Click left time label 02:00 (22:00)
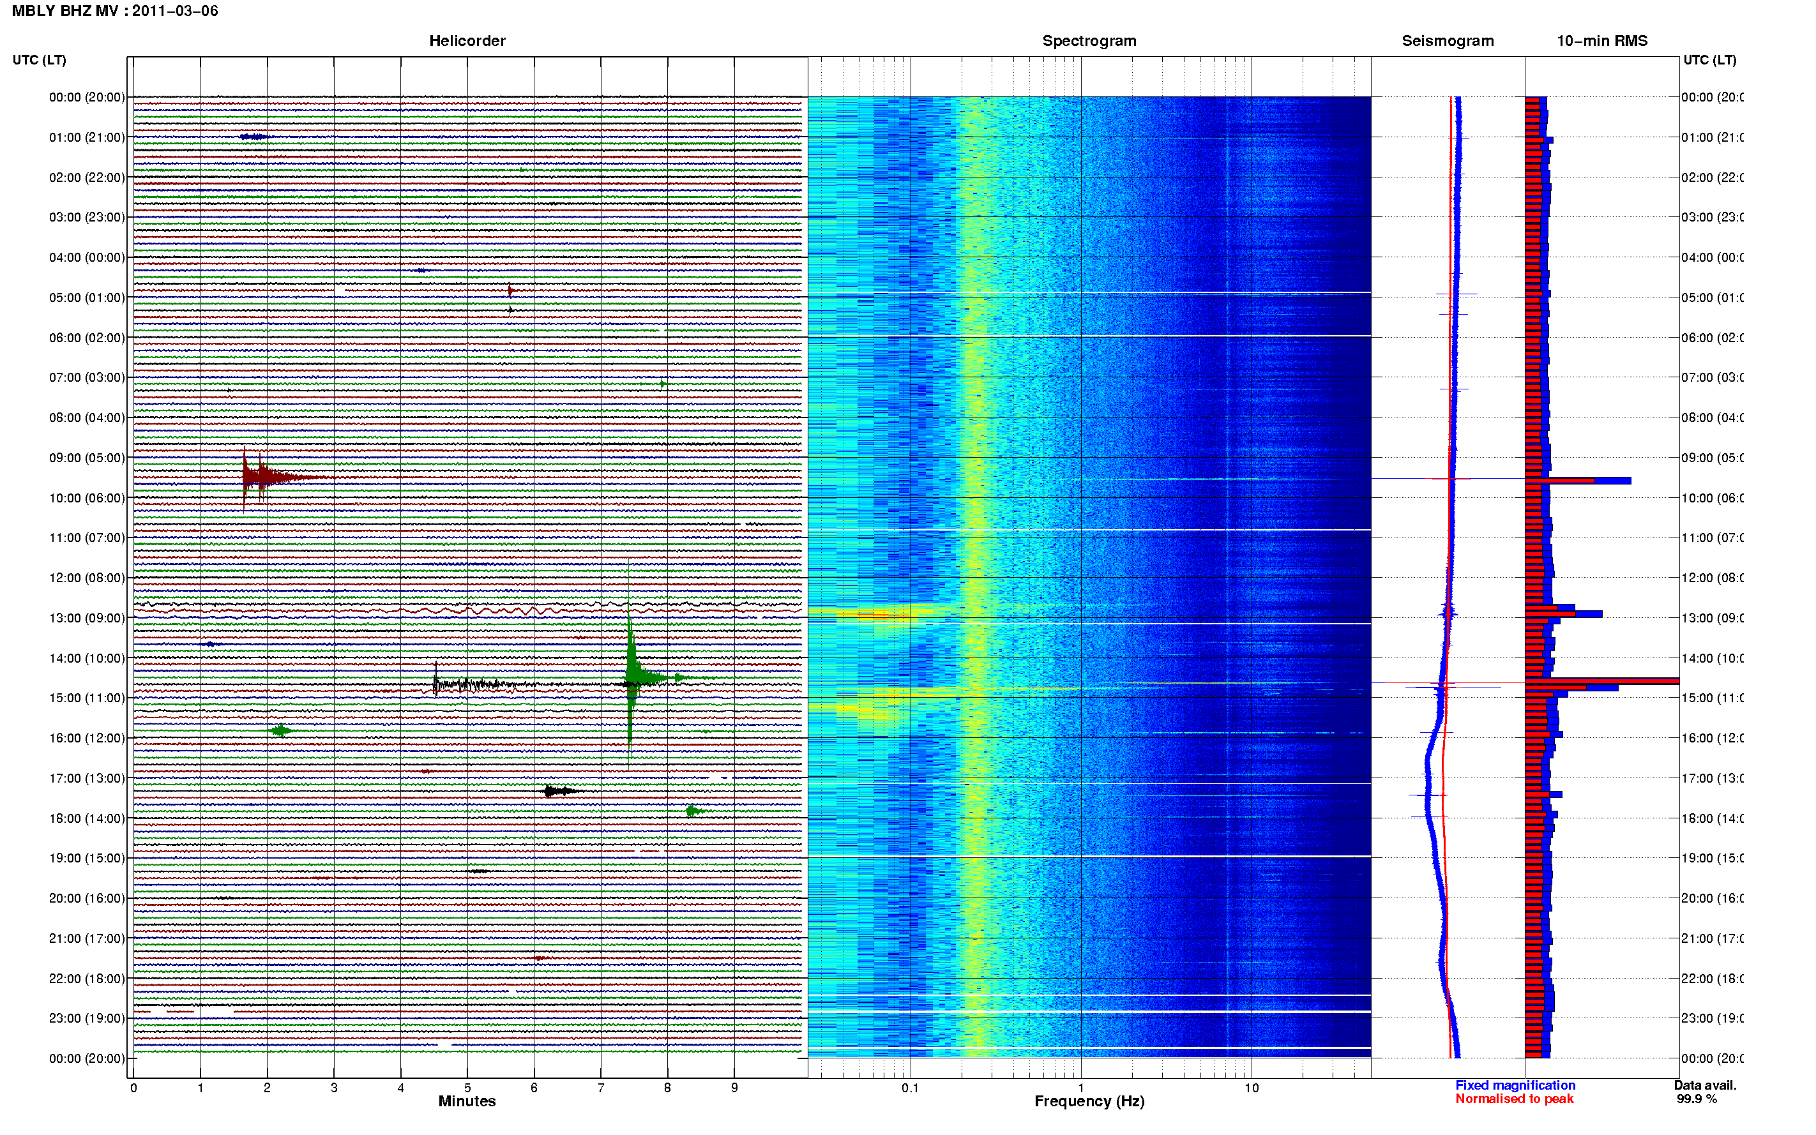The height and width of the screenshot is (1135, 1816). (87, 177)
